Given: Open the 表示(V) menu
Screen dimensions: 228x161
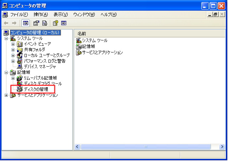Looking at the screenshot, I should 61,15.
